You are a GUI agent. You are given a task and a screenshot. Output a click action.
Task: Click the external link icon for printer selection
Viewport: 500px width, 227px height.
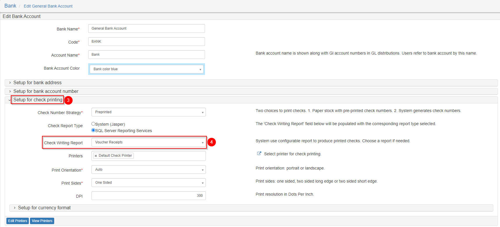(259, 154)
